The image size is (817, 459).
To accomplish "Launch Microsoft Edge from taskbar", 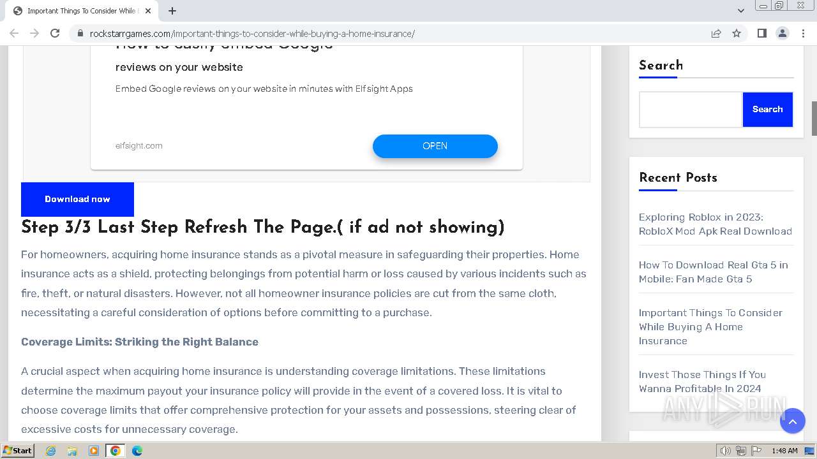I will click(137, 451).
